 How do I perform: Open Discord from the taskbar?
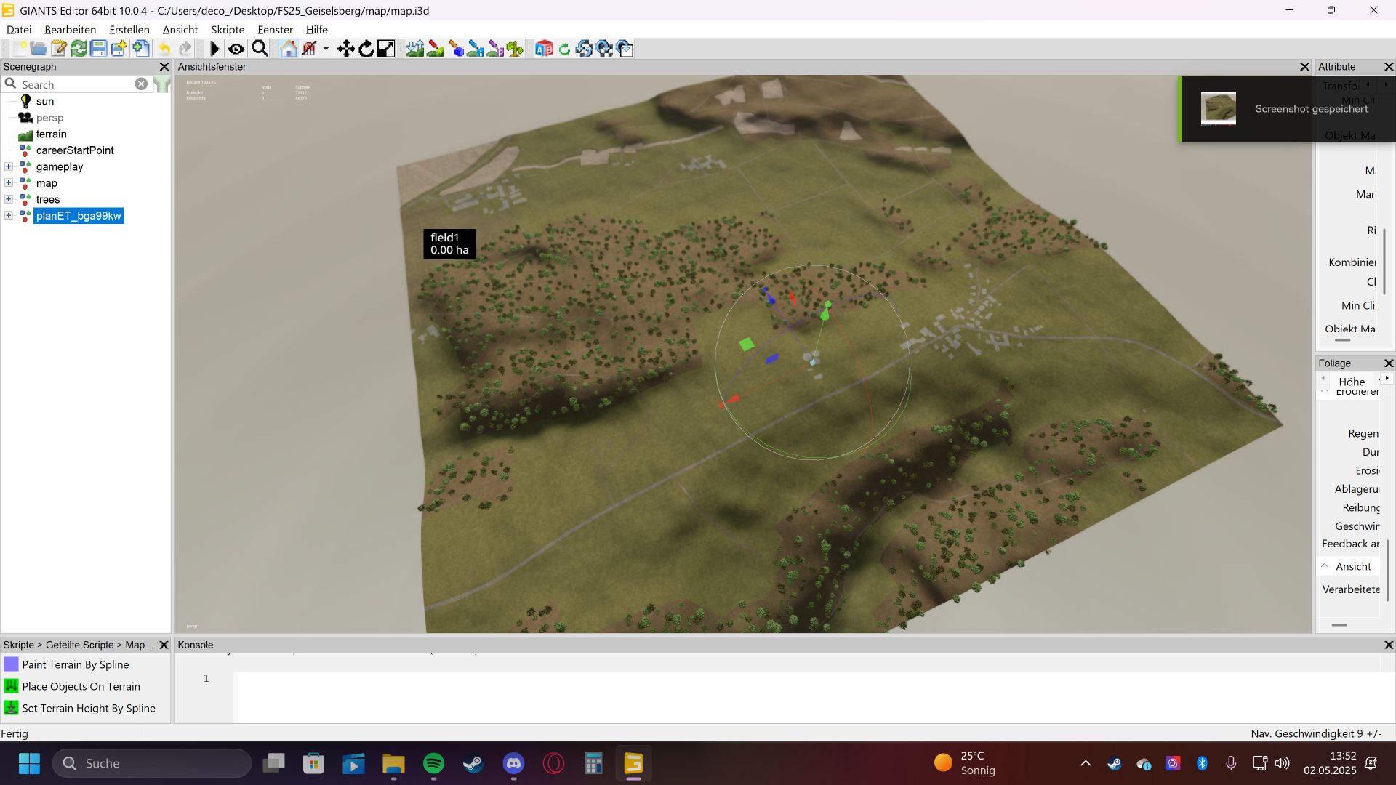click(513, 763)
